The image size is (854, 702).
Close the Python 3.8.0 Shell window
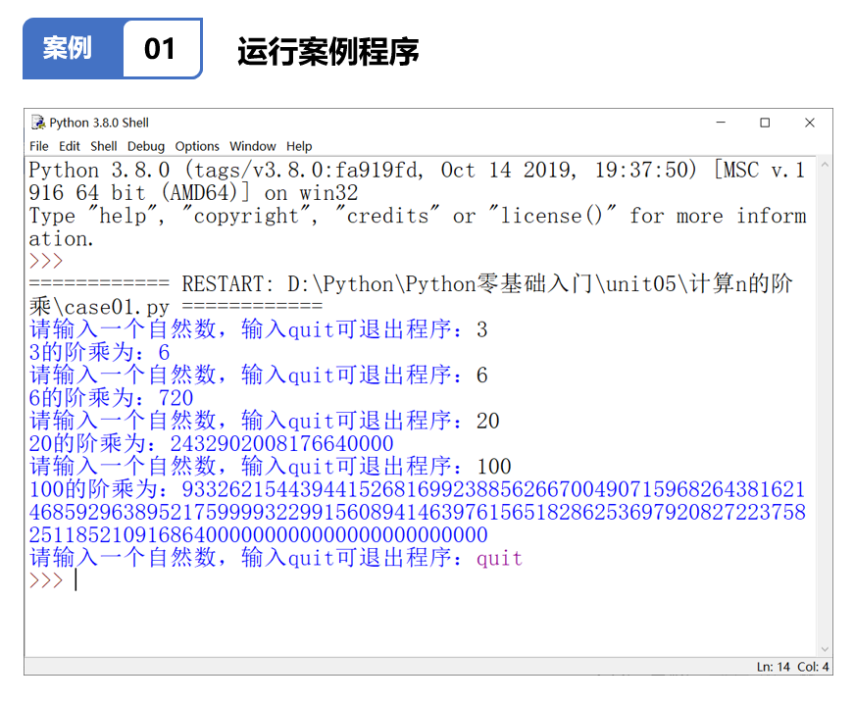(810, 123)
